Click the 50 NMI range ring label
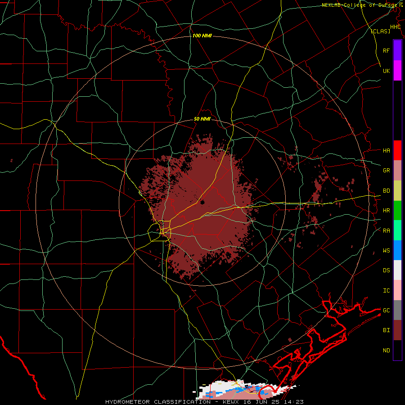The height and width of the screenshot is (405, 405). pos(202,119)
